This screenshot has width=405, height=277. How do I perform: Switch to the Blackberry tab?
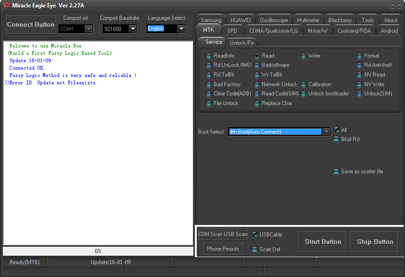[340, 20]
